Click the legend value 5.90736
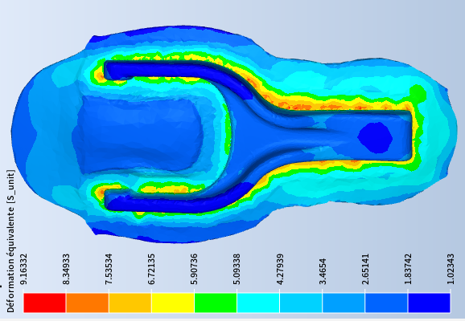This screenshot has width=465, height=321. point(194,269)
